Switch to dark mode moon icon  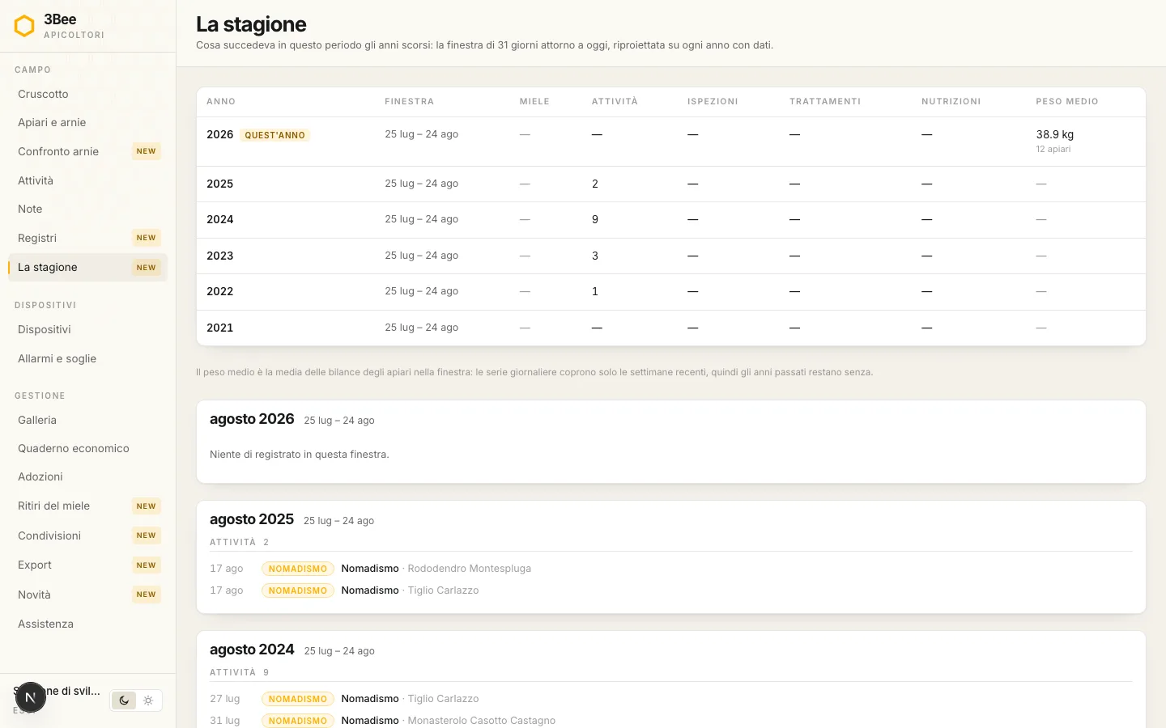pos(124,700)
